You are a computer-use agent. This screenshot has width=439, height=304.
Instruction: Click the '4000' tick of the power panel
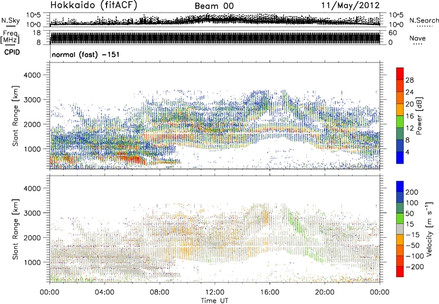click(32, 75)
